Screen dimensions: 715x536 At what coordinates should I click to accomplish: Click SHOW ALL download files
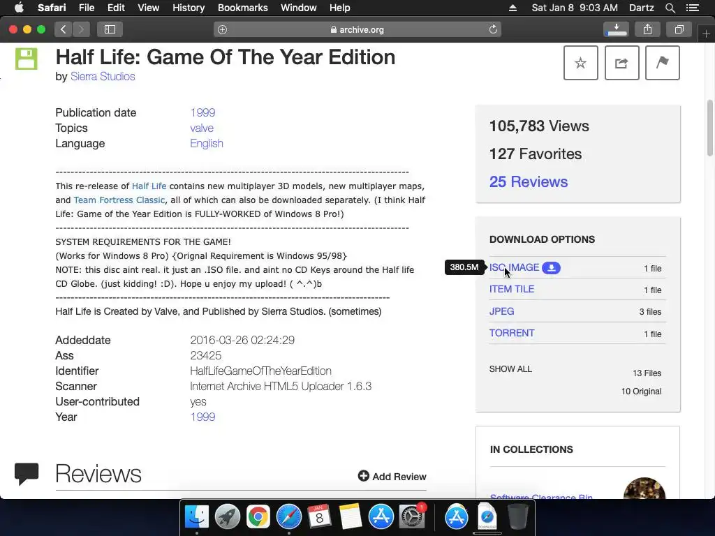tap(510, 369)
